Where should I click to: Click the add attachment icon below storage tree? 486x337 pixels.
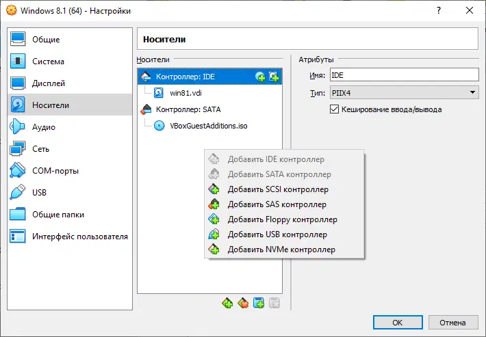[259, 303]
